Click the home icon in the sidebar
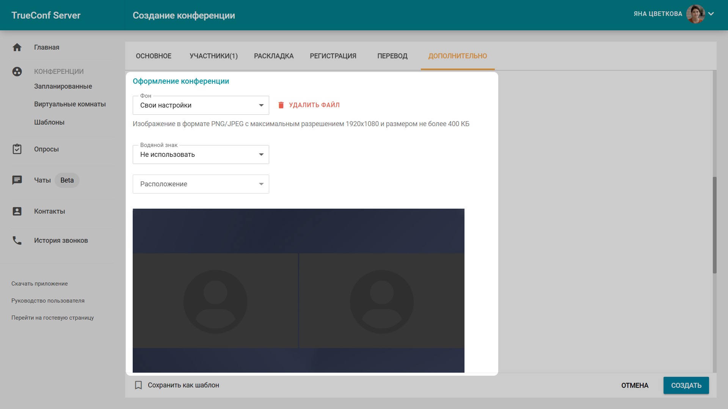The width and height of the screenshot is (728, 409). click(x=17, y=47)
